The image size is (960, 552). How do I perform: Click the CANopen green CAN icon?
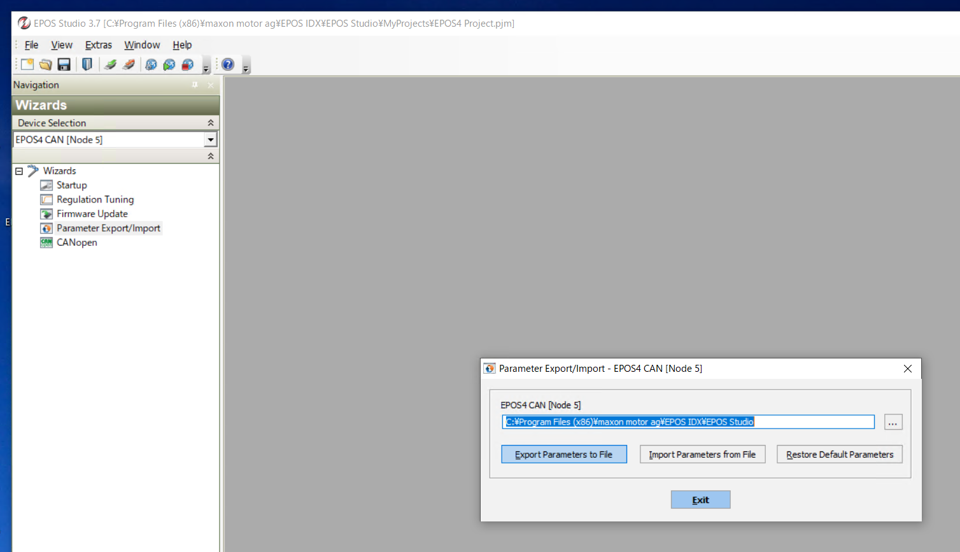(x=46, y=243)
